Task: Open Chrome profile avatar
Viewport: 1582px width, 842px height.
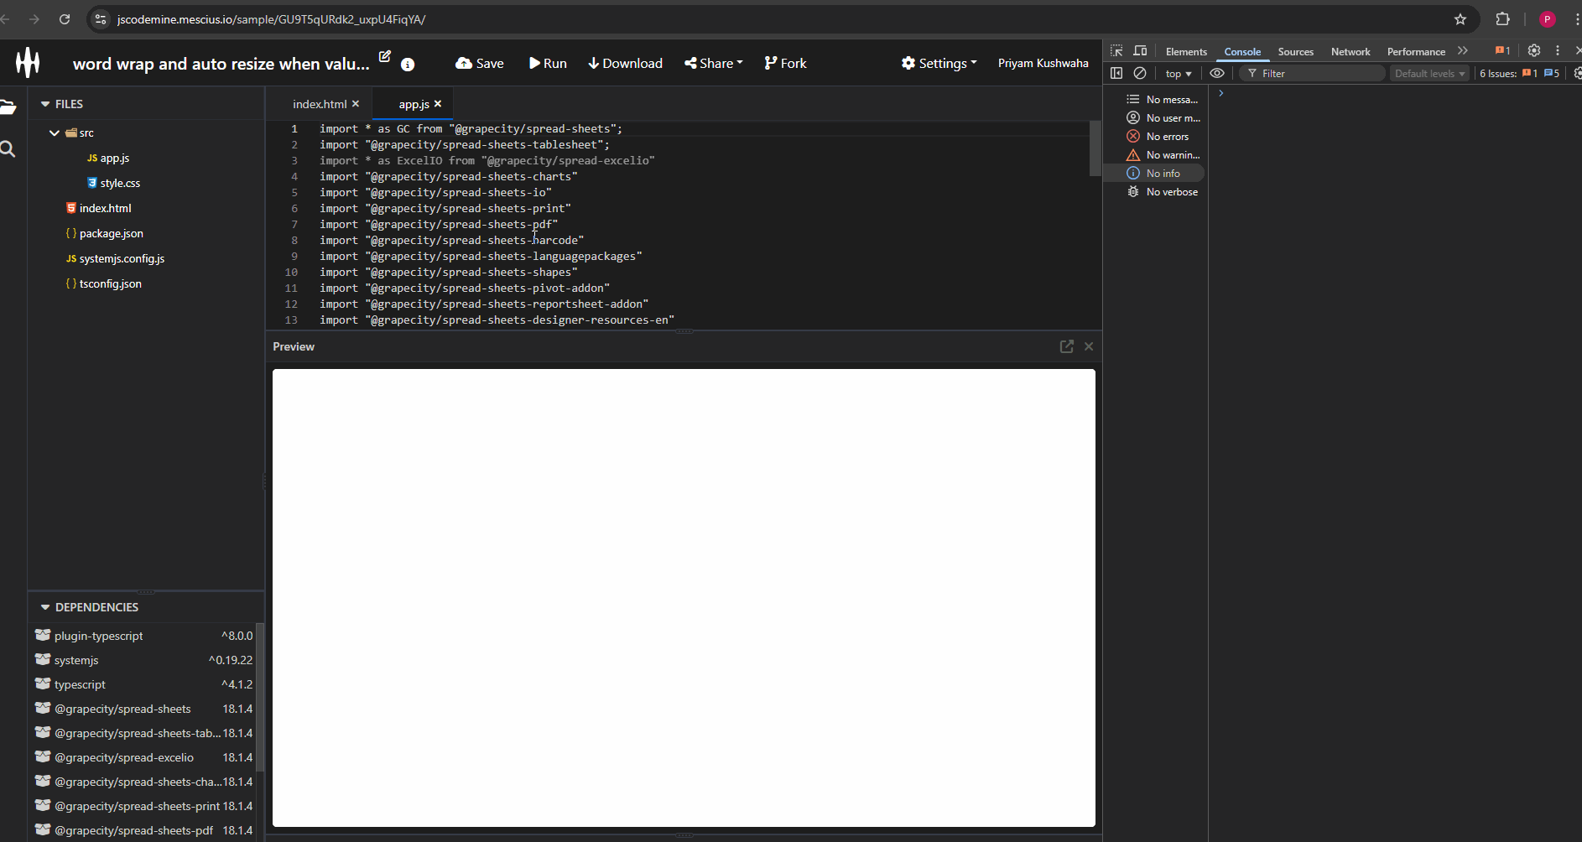Action: click(x=1548, y=19)
